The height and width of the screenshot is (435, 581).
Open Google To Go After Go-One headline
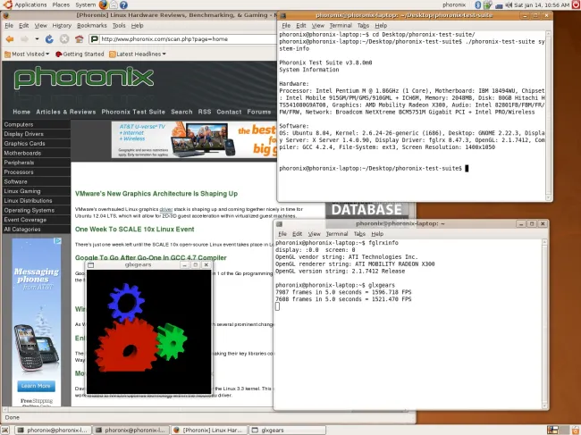(151, 257)
